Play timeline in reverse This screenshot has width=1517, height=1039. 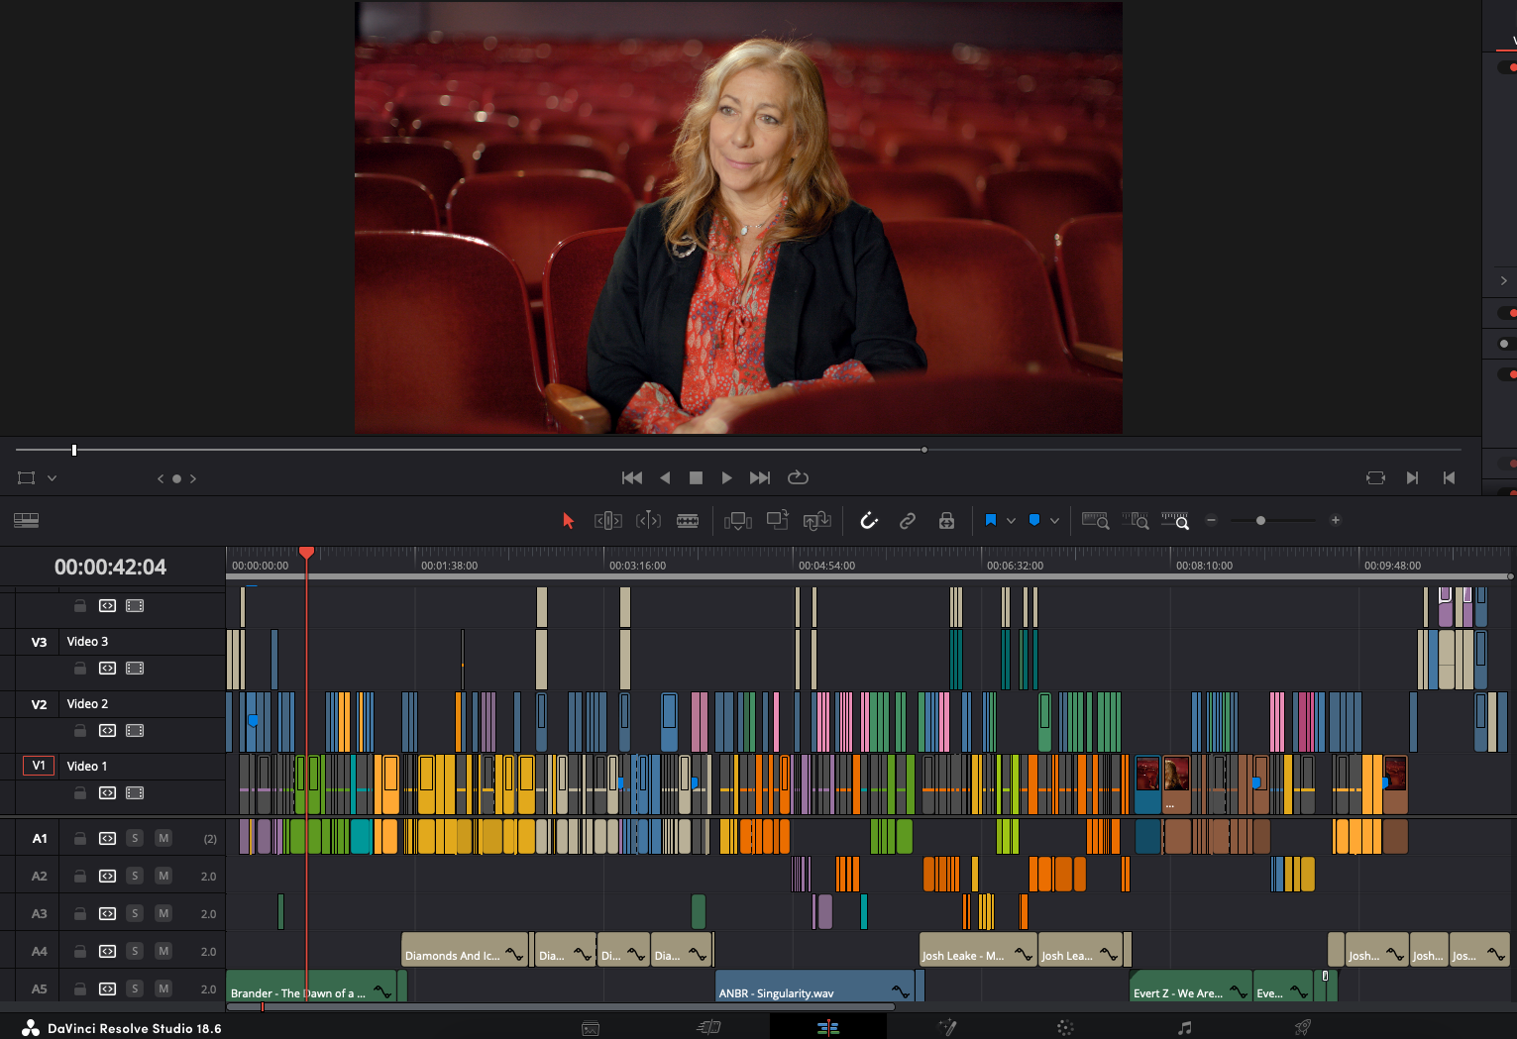(x=665, y=477)
